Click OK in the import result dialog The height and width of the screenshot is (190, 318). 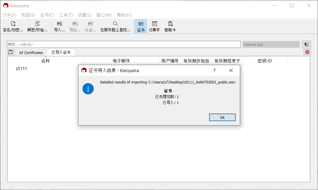coord(222,117)
